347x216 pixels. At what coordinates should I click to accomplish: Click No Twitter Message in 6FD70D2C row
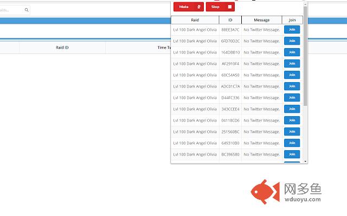point(261,41)
